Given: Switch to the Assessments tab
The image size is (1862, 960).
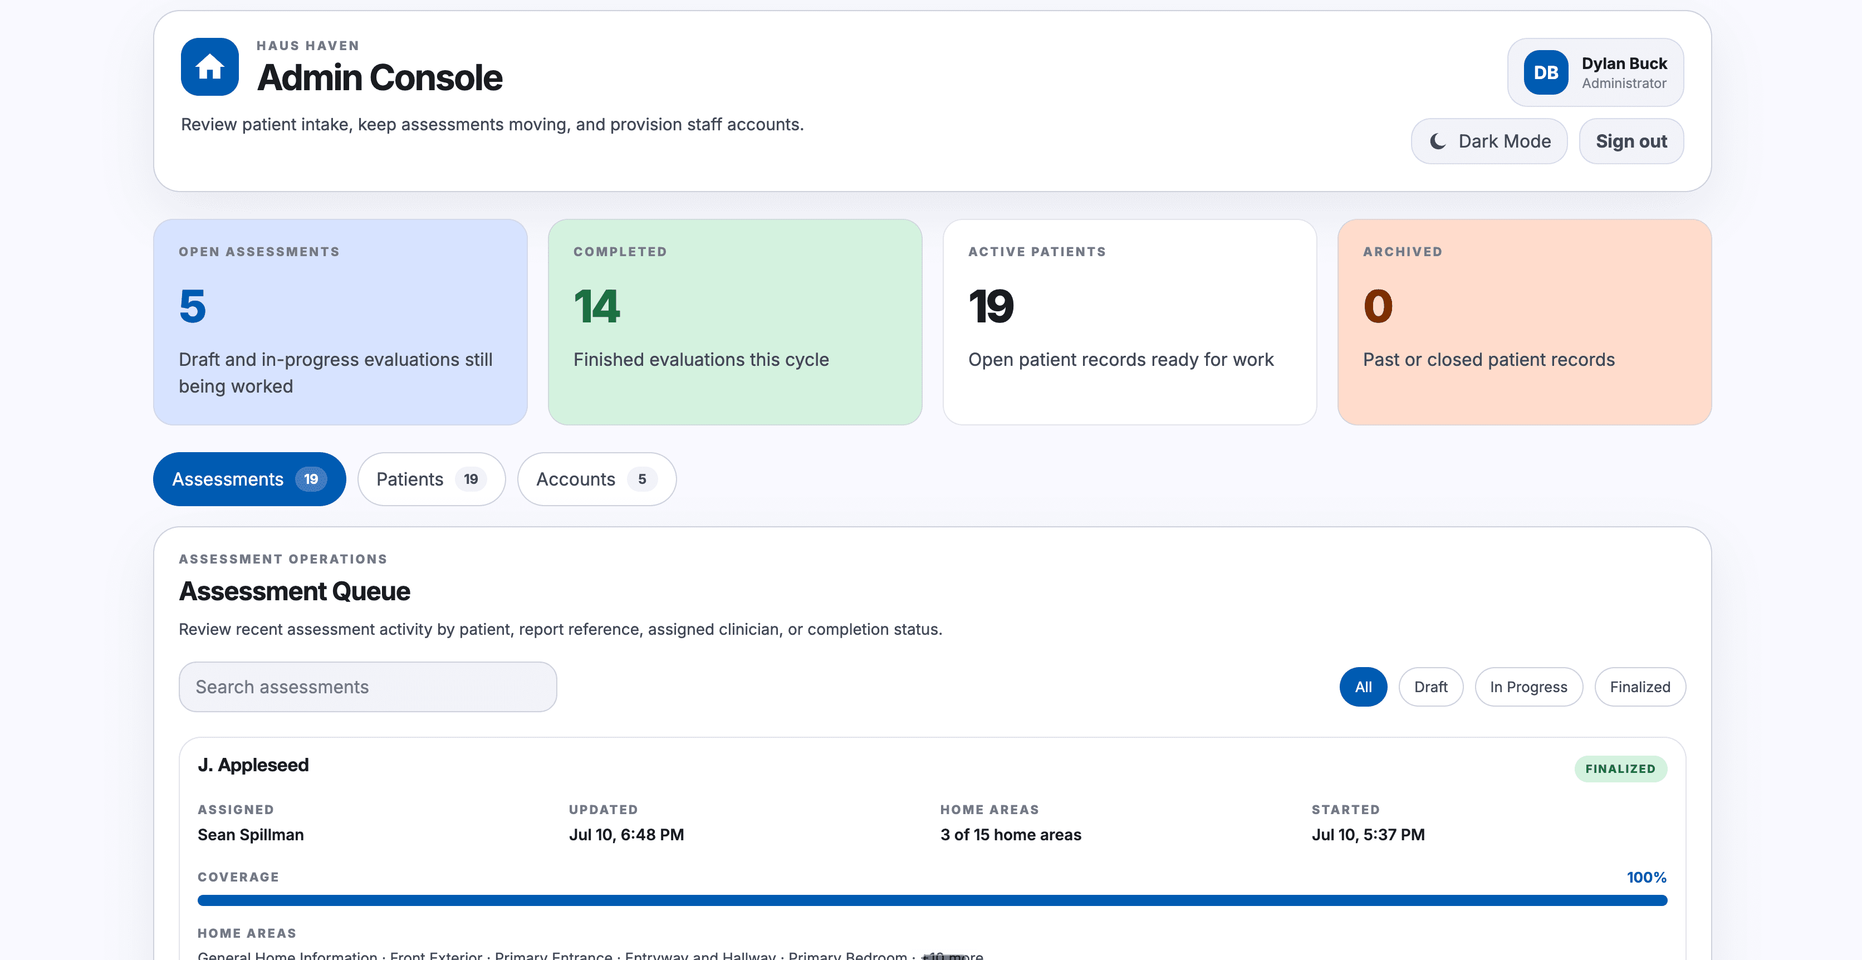Looking at the screenshot, I should point(249,479).
